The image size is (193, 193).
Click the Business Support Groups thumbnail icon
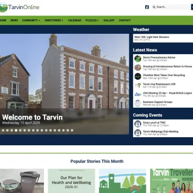click(138, 103)
